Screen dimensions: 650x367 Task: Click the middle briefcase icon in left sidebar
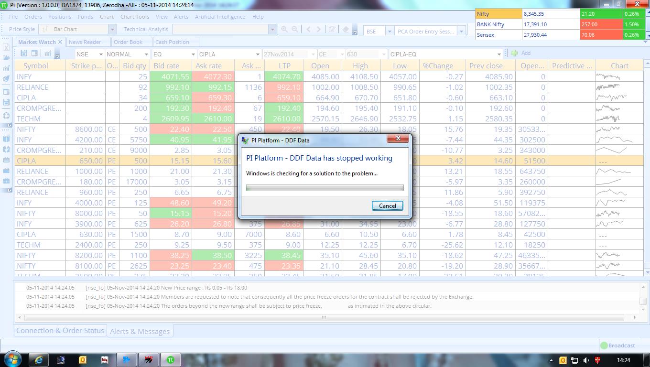coord(6,171)
